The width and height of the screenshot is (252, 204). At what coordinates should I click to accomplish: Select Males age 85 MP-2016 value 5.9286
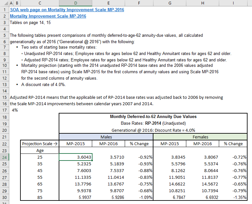click(x=108, y=197)
